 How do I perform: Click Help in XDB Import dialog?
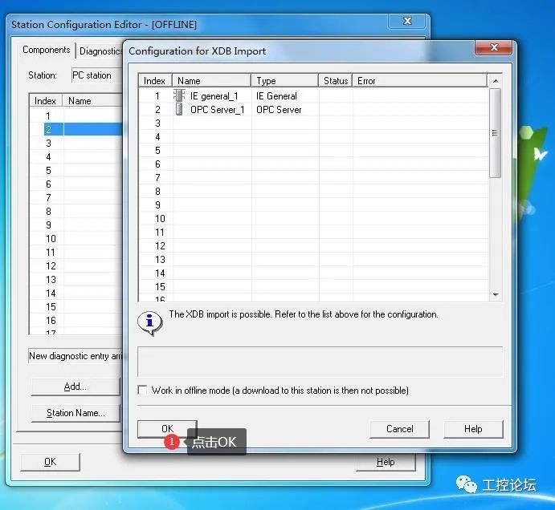click(x=473, y=429)
